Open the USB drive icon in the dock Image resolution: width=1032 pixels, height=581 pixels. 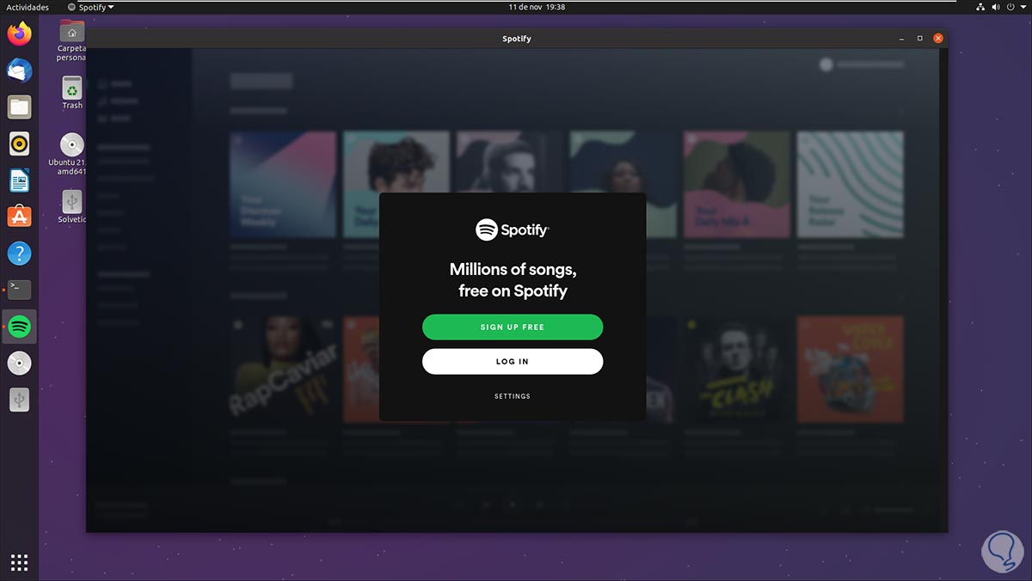[x=19, y=400]
